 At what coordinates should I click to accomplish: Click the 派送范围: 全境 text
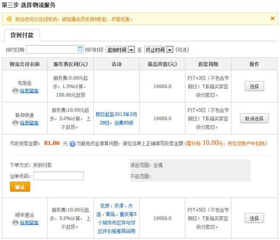tap(146, 165)
